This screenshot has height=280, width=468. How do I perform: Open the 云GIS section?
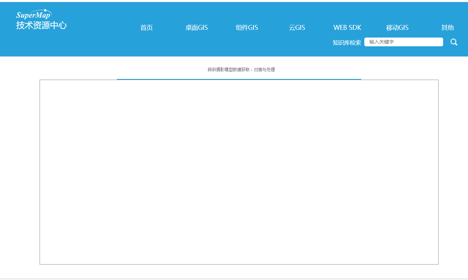[x=297, y=28]
